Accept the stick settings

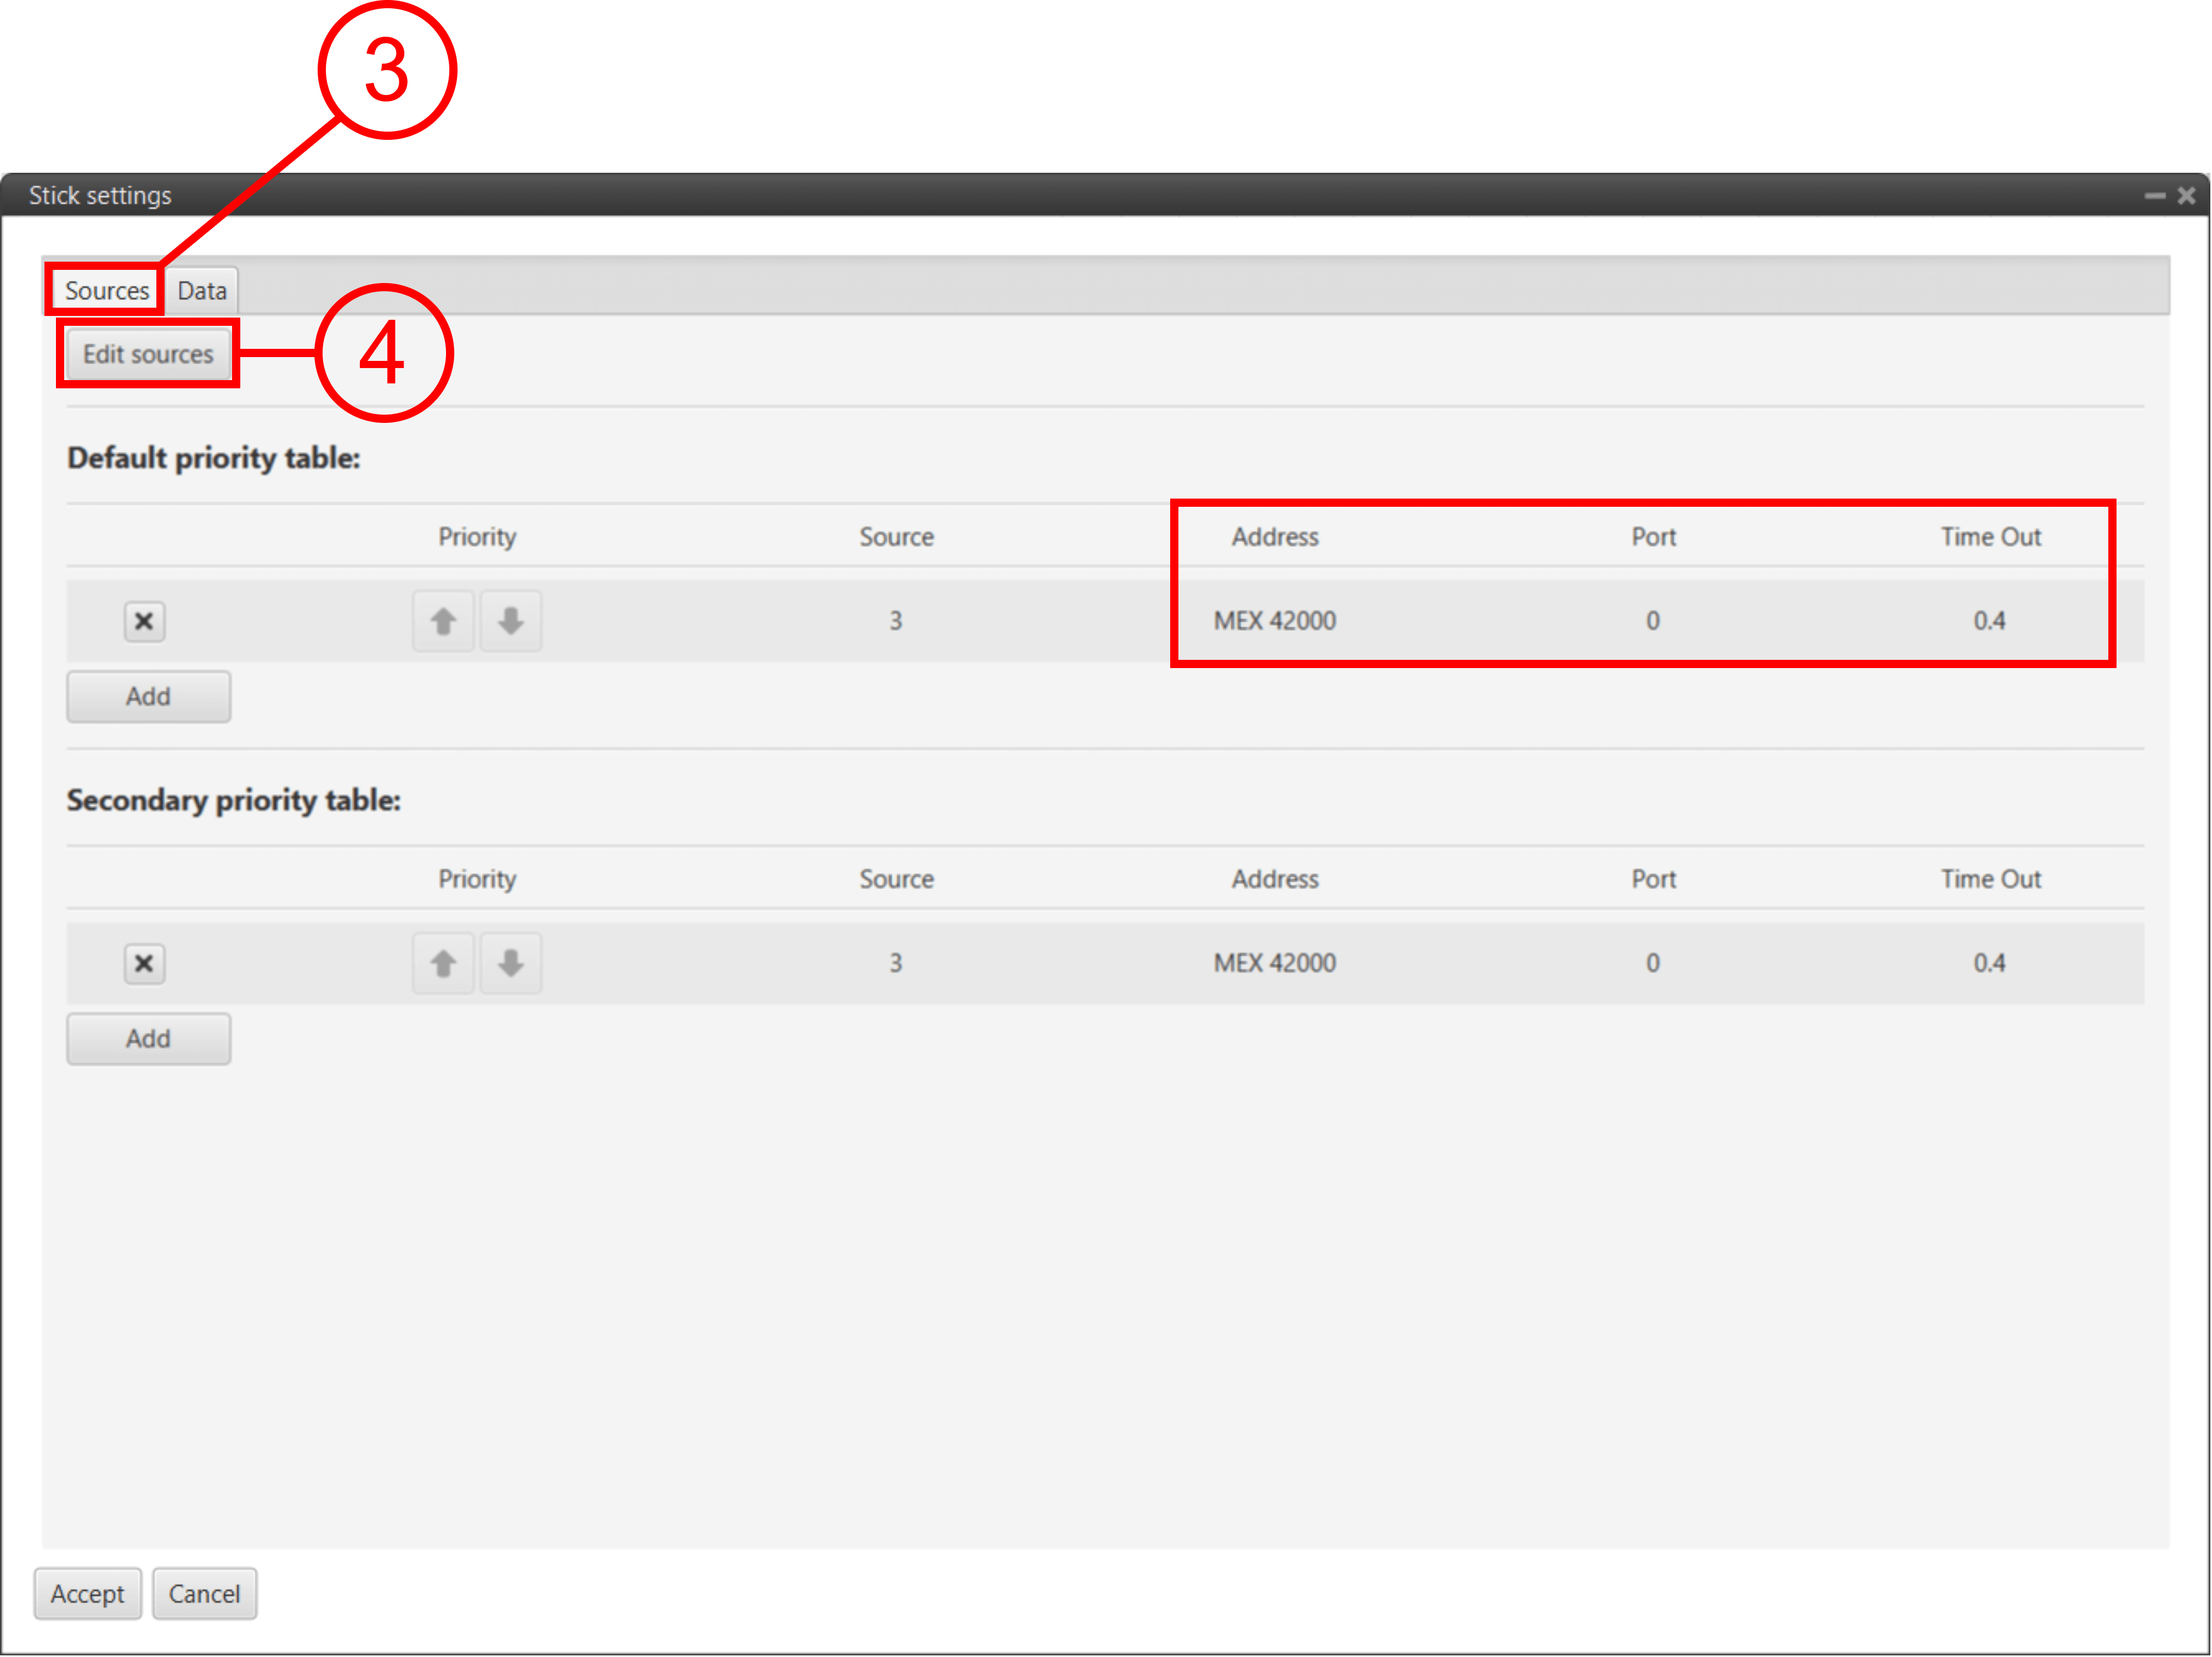click(87, 1593)
